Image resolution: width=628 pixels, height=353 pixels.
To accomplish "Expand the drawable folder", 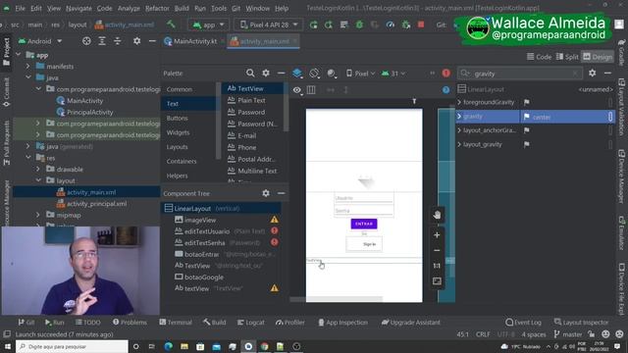I will point(38,170).
